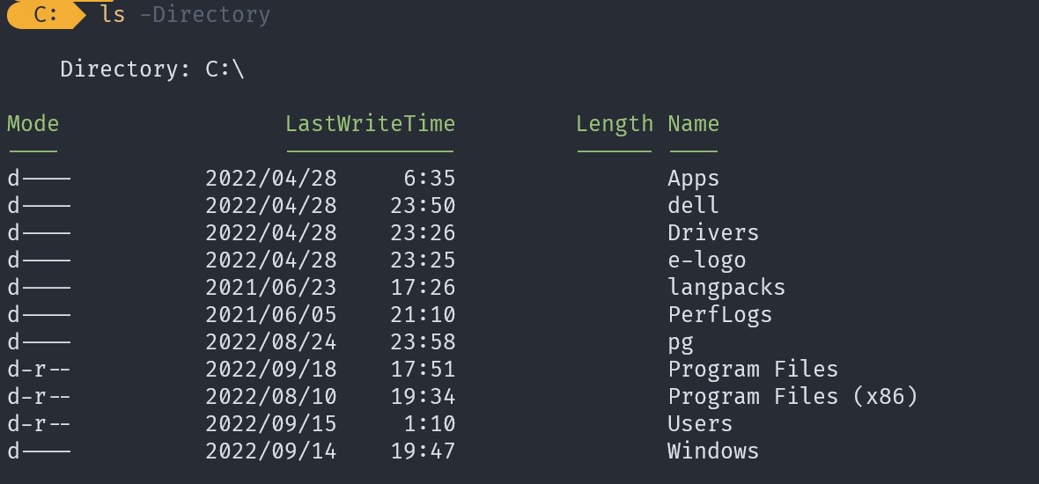
Task: Click the Name column header
Action: pyautogui.click(x=694, y=124)
